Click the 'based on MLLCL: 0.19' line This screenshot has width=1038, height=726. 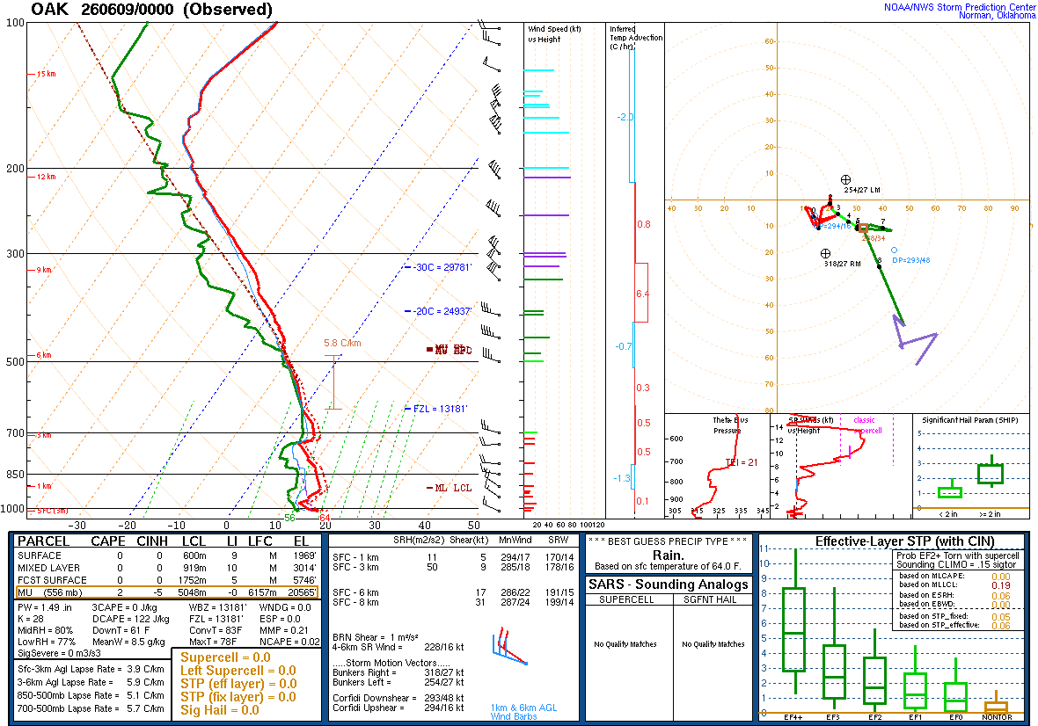(954, 585)
